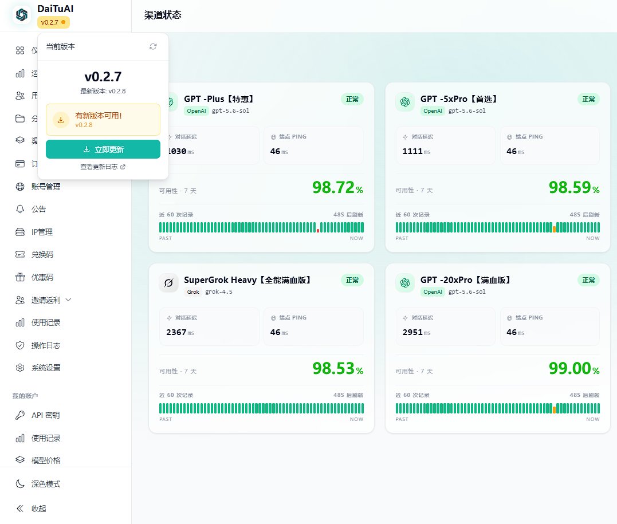Image resolution: width=617 pixels, height=524 pixels.
Task: Click OpenAI logo on GPT -5xPro card
Action: (x=405, y=103)
